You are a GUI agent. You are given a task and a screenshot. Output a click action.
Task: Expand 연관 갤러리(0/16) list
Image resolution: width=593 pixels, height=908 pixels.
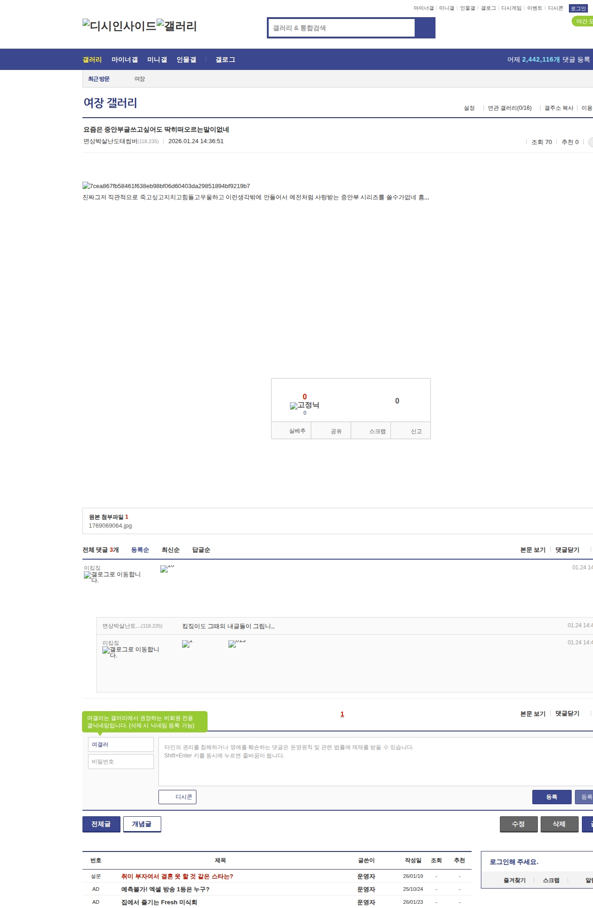tap(509, 108)
